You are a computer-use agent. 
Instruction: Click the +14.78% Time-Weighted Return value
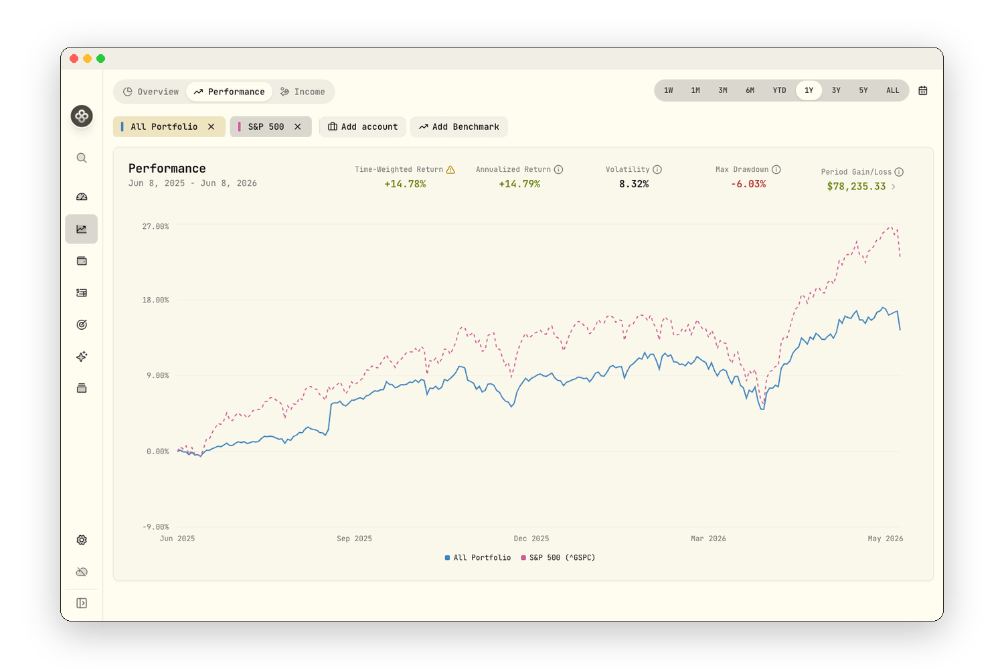[x=405, y=184]
